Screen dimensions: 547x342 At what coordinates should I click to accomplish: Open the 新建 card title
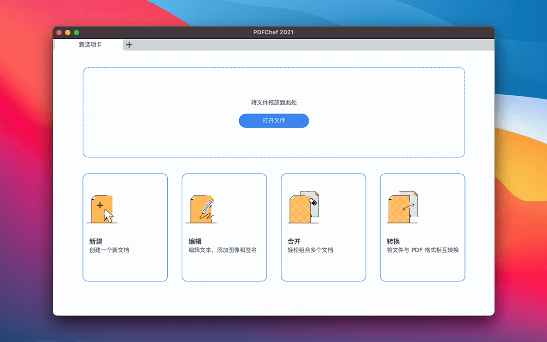click(x=96, y=242)
